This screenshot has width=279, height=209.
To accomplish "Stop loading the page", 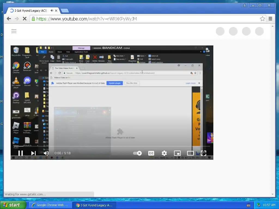I will click(x=25, y=19).
